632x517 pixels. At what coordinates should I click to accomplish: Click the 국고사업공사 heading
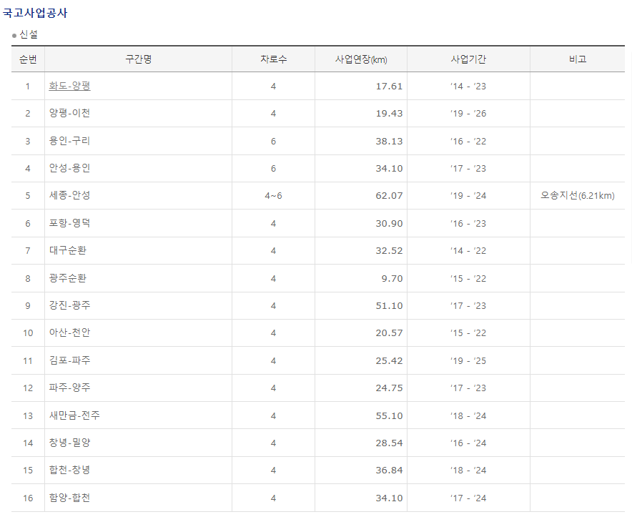pos(35,13)
